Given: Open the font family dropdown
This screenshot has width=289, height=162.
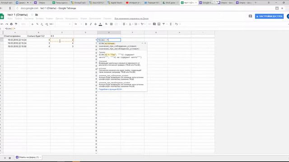Looking at the screenshot, I should [63, 24].
